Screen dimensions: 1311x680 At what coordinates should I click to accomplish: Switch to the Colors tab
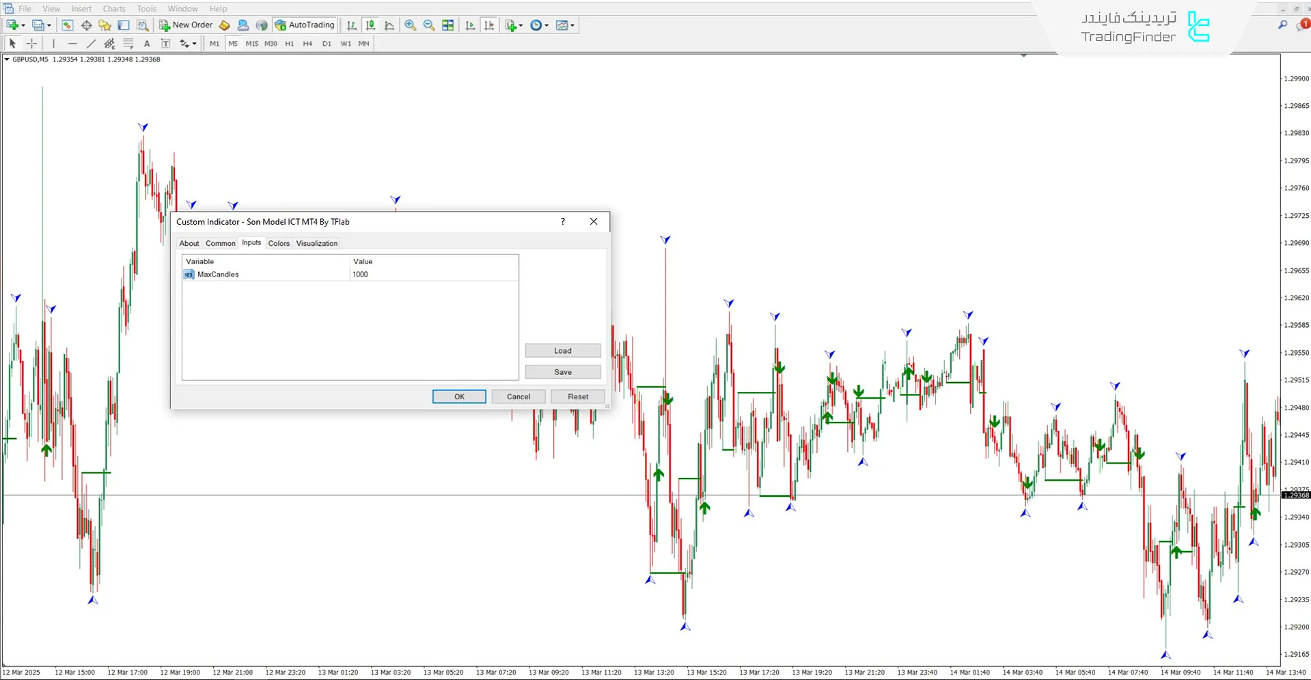tap(279, 243)
